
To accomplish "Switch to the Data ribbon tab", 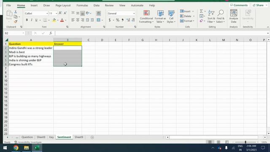I will tap(97, 5).
